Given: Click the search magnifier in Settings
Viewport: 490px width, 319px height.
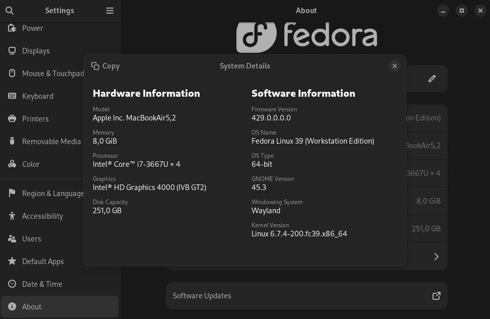Looking at the screenshot, I should [9, 10].
